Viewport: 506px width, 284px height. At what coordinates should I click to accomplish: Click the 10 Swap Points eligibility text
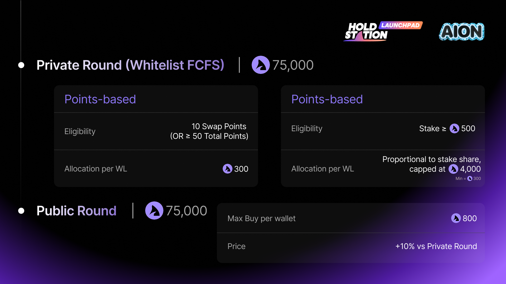click(219, 126)
